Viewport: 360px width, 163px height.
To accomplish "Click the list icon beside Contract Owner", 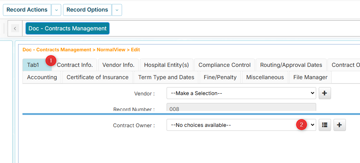I will 325,125.
